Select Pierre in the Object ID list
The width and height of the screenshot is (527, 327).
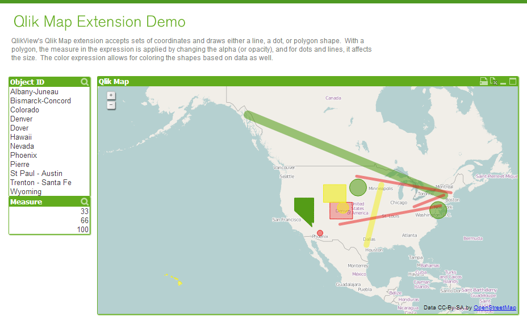coord(49,164)
